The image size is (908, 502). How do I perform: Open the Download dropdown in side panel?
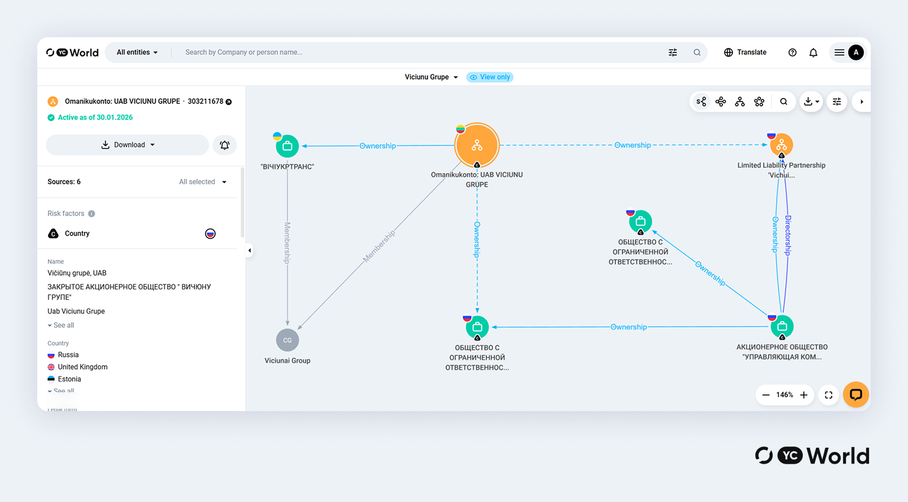point(128,145)
